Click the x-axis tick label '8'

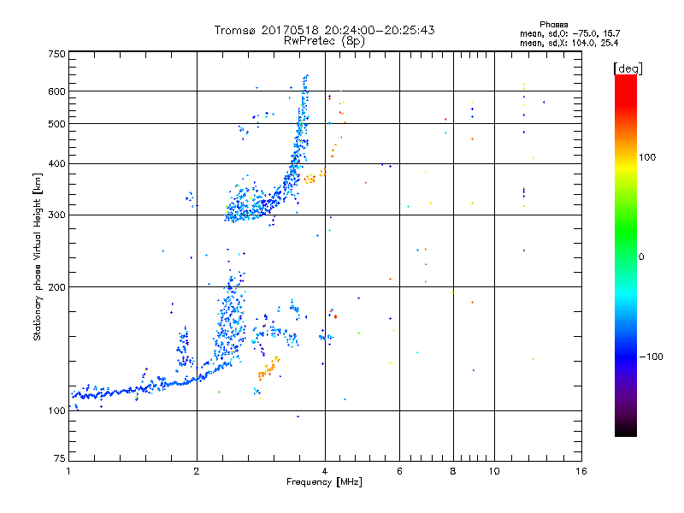[x=453, y=471]
